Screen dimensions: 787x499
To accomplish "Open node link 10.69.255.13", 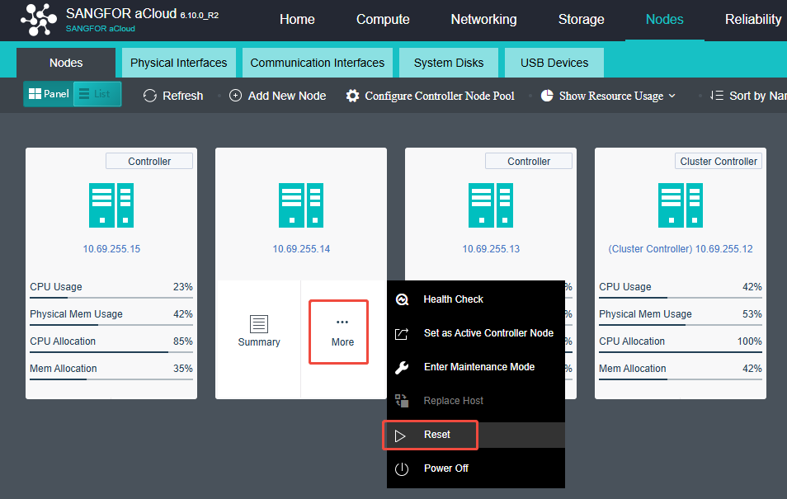I will 491,249.
